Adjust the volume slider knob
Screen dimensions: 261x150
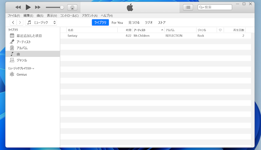pyautogui.click(x=62, y=7)
